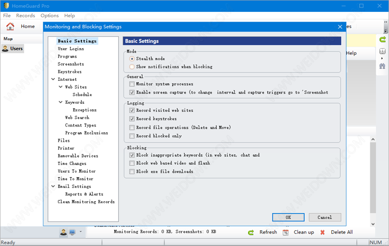389x246 pixels.
Task: Click OK button in settings dialog
Action: point(288,217)
